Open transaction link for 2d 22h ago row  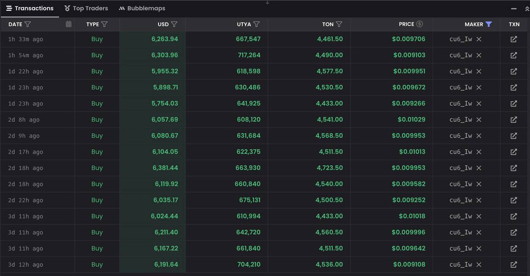[x=514, y=200]
